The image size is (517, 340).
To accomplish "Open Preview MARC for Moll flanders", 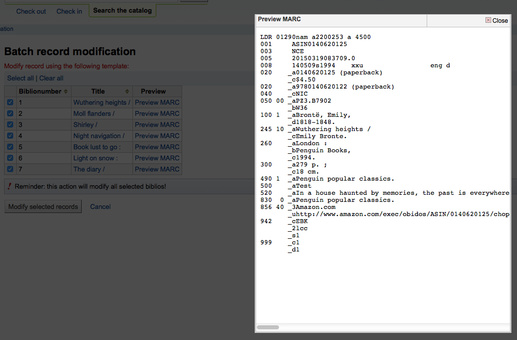I will [x=157, y=113].
